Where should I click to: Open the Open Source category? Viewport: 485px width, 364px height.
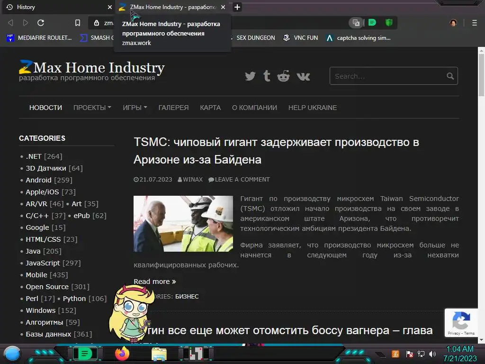coord(47,287)
